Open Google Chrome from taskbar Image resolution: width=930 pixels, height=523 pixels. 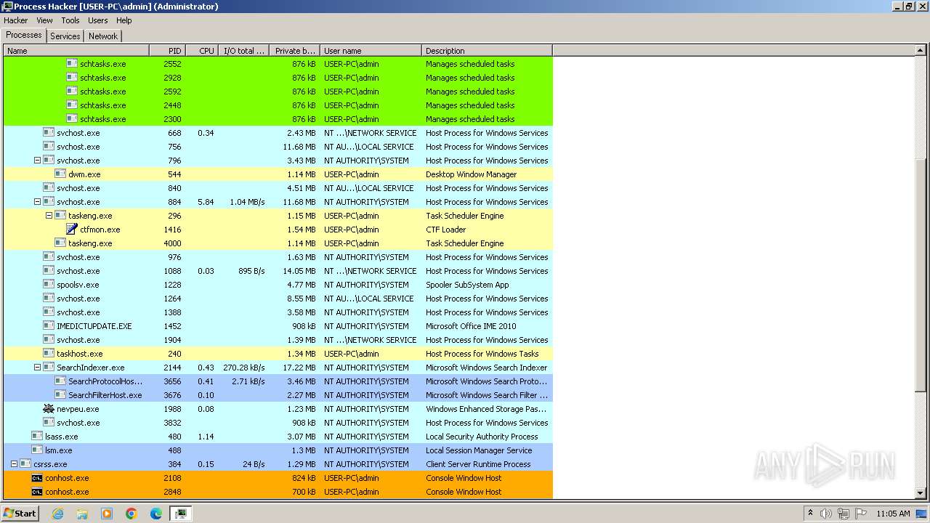click(132, 514)
